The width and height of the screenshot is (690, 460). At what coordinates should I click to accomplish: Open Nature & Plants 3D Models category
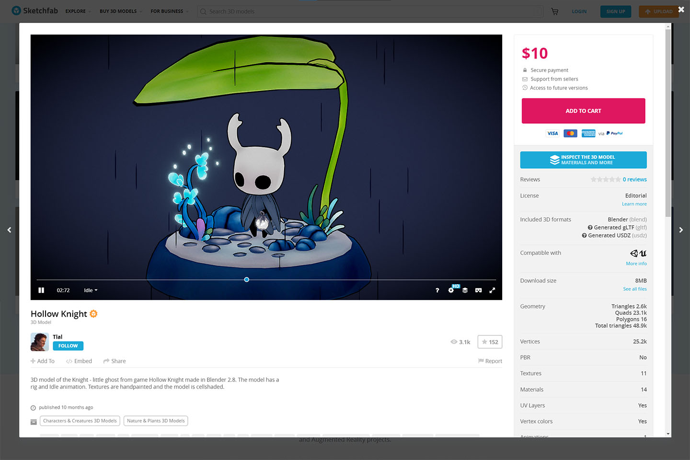156,421
